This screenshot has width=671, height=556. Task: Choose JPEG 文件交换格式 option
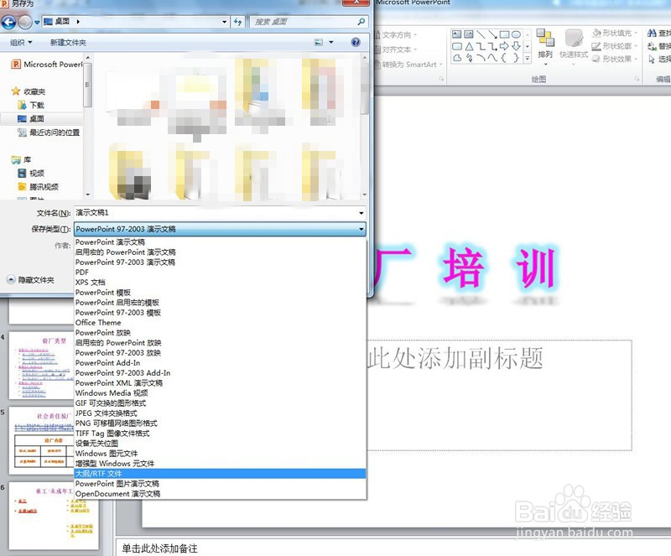tap(221, 413)
